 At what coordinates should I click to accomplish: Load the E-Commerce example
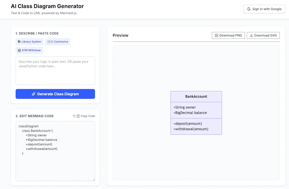[x=58, y=42]
